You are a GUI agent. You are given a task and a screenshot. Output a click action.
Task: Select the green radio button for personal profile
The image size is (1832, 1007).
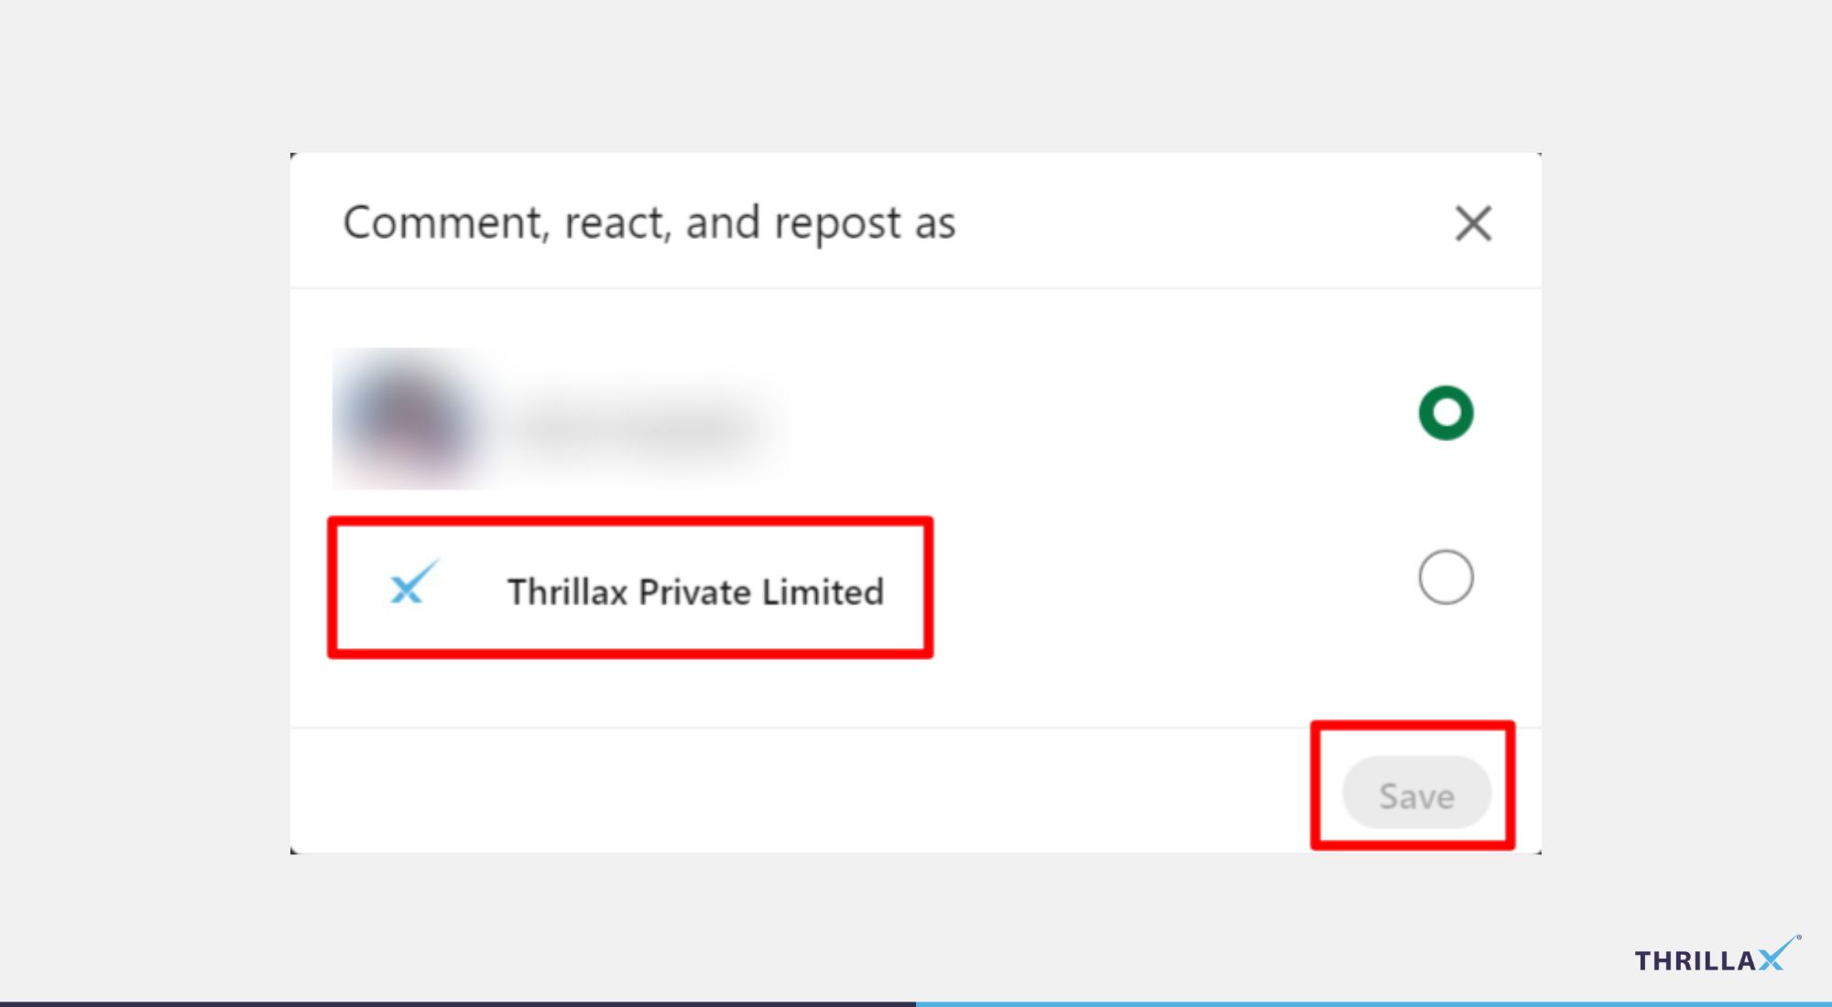(x=1445, y=413)
